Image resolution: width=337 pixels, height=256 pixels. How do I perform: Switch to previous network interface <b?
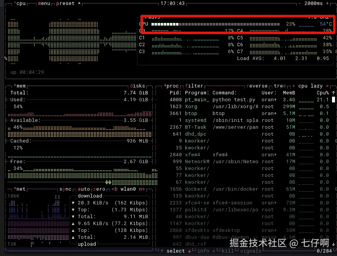click(x=115, y=189)
